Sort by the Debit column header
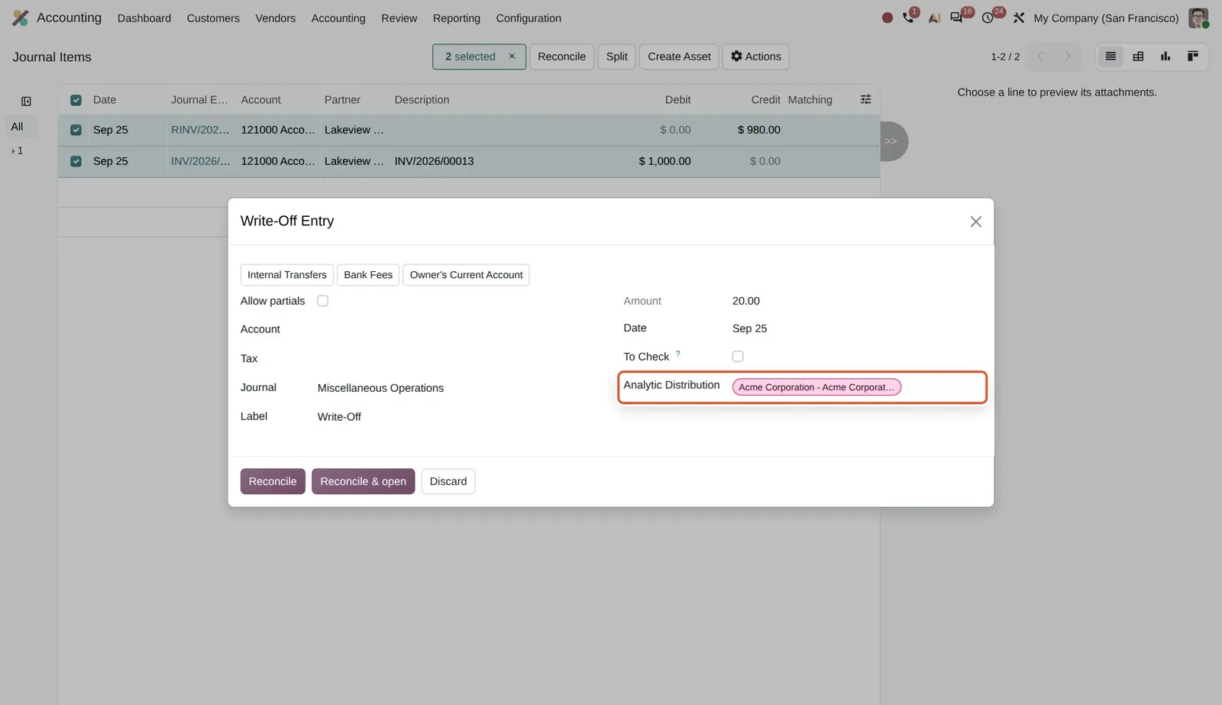 coord(677,100)
